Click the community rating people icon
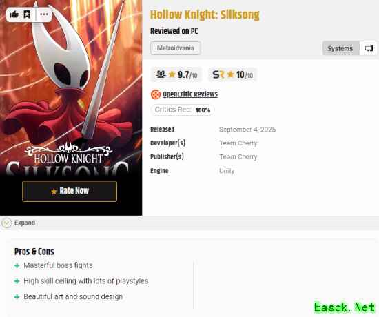This screenshot has width=379, height=317. (x=161, y=74)
